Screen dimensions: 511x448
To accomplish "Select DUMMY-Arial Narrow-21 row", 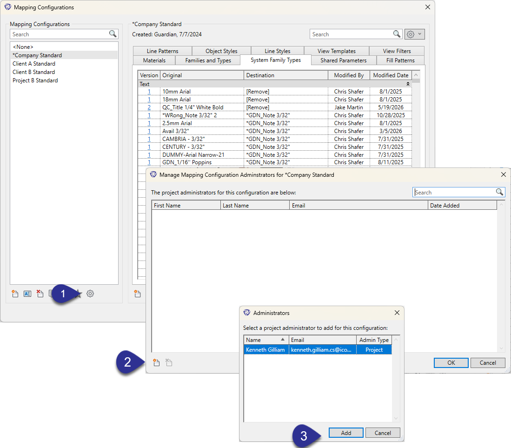I will 275,155.
